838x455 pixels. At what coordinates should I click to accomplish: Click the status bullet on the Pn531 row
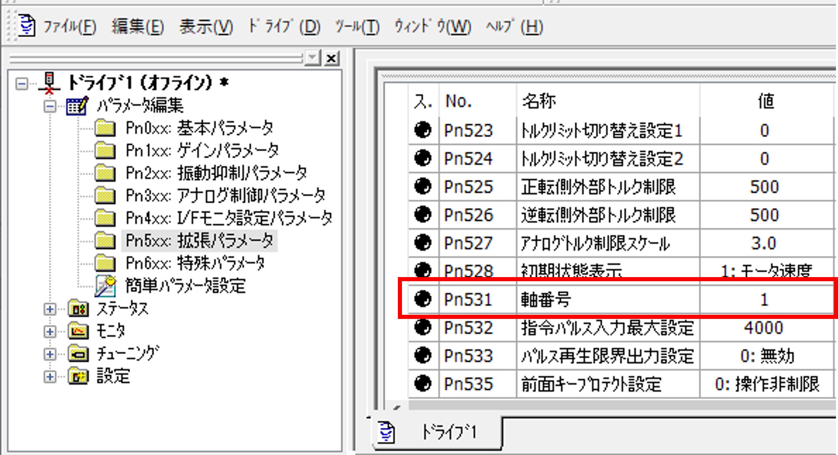click(422, 299)
